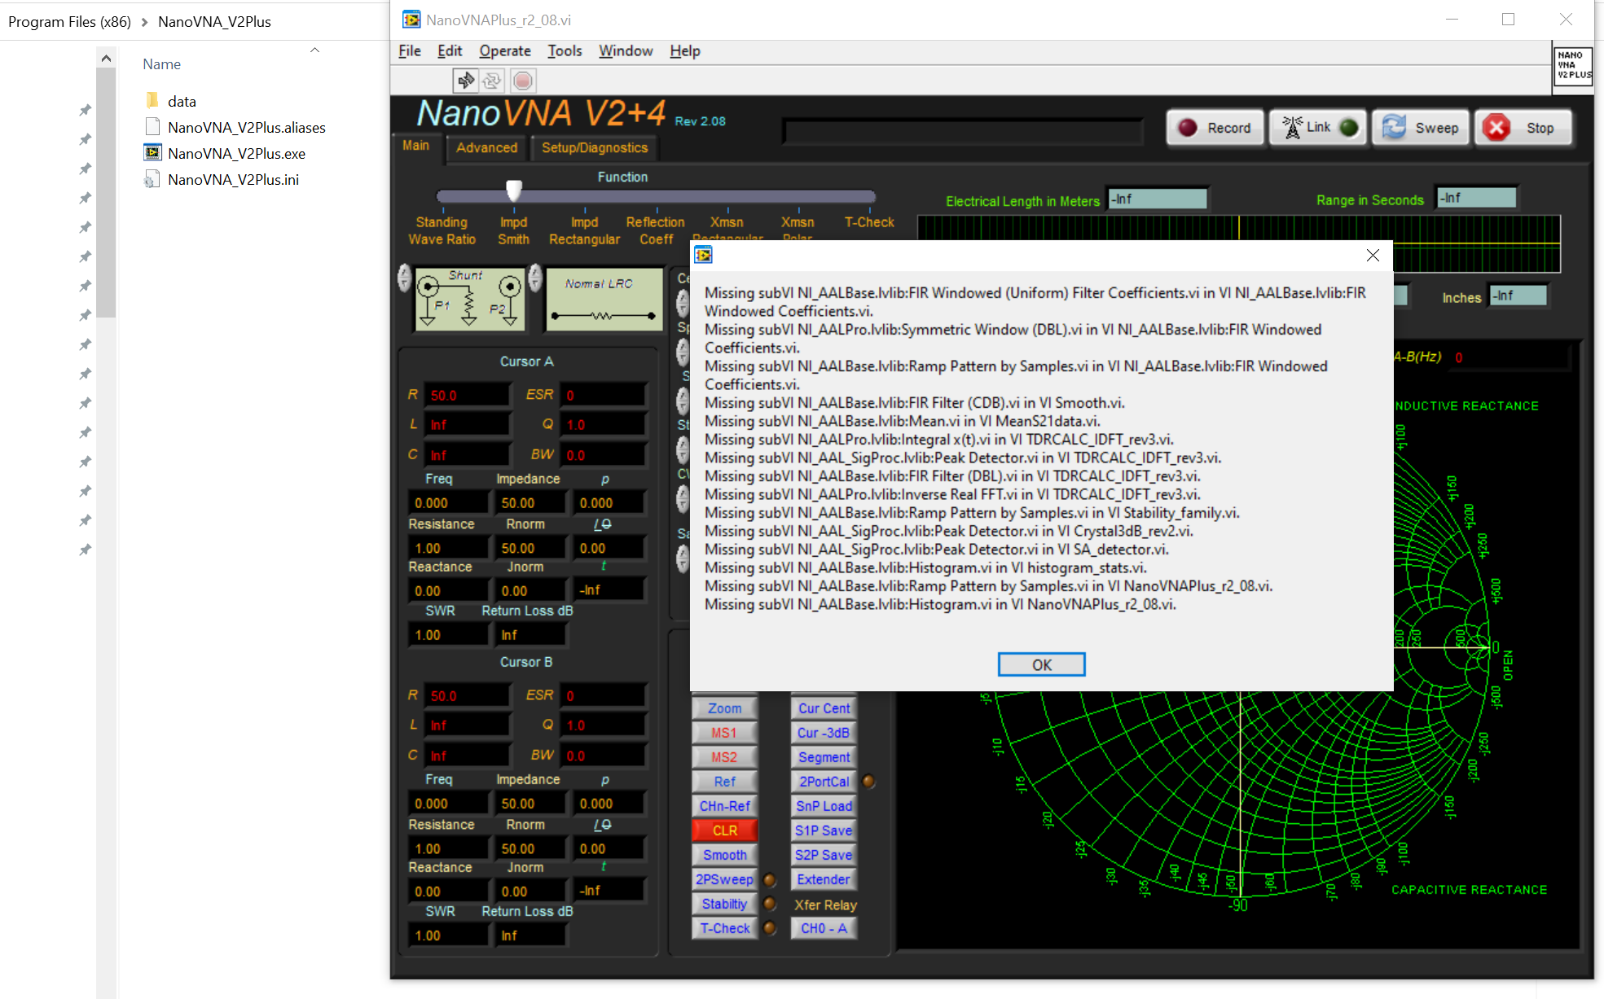Click the Link antenna button

1318,128
